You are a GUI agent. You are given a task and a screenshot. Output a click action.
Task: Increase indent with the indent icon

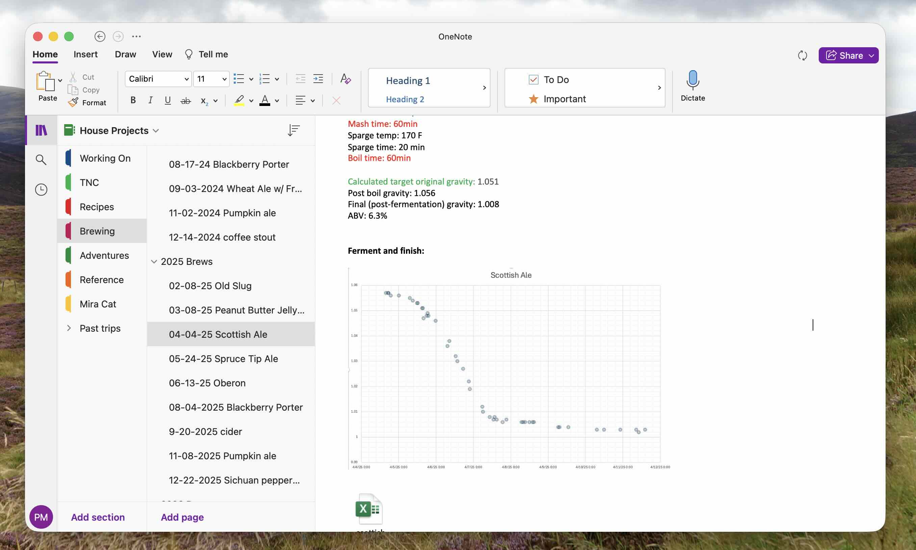point(318,79)
